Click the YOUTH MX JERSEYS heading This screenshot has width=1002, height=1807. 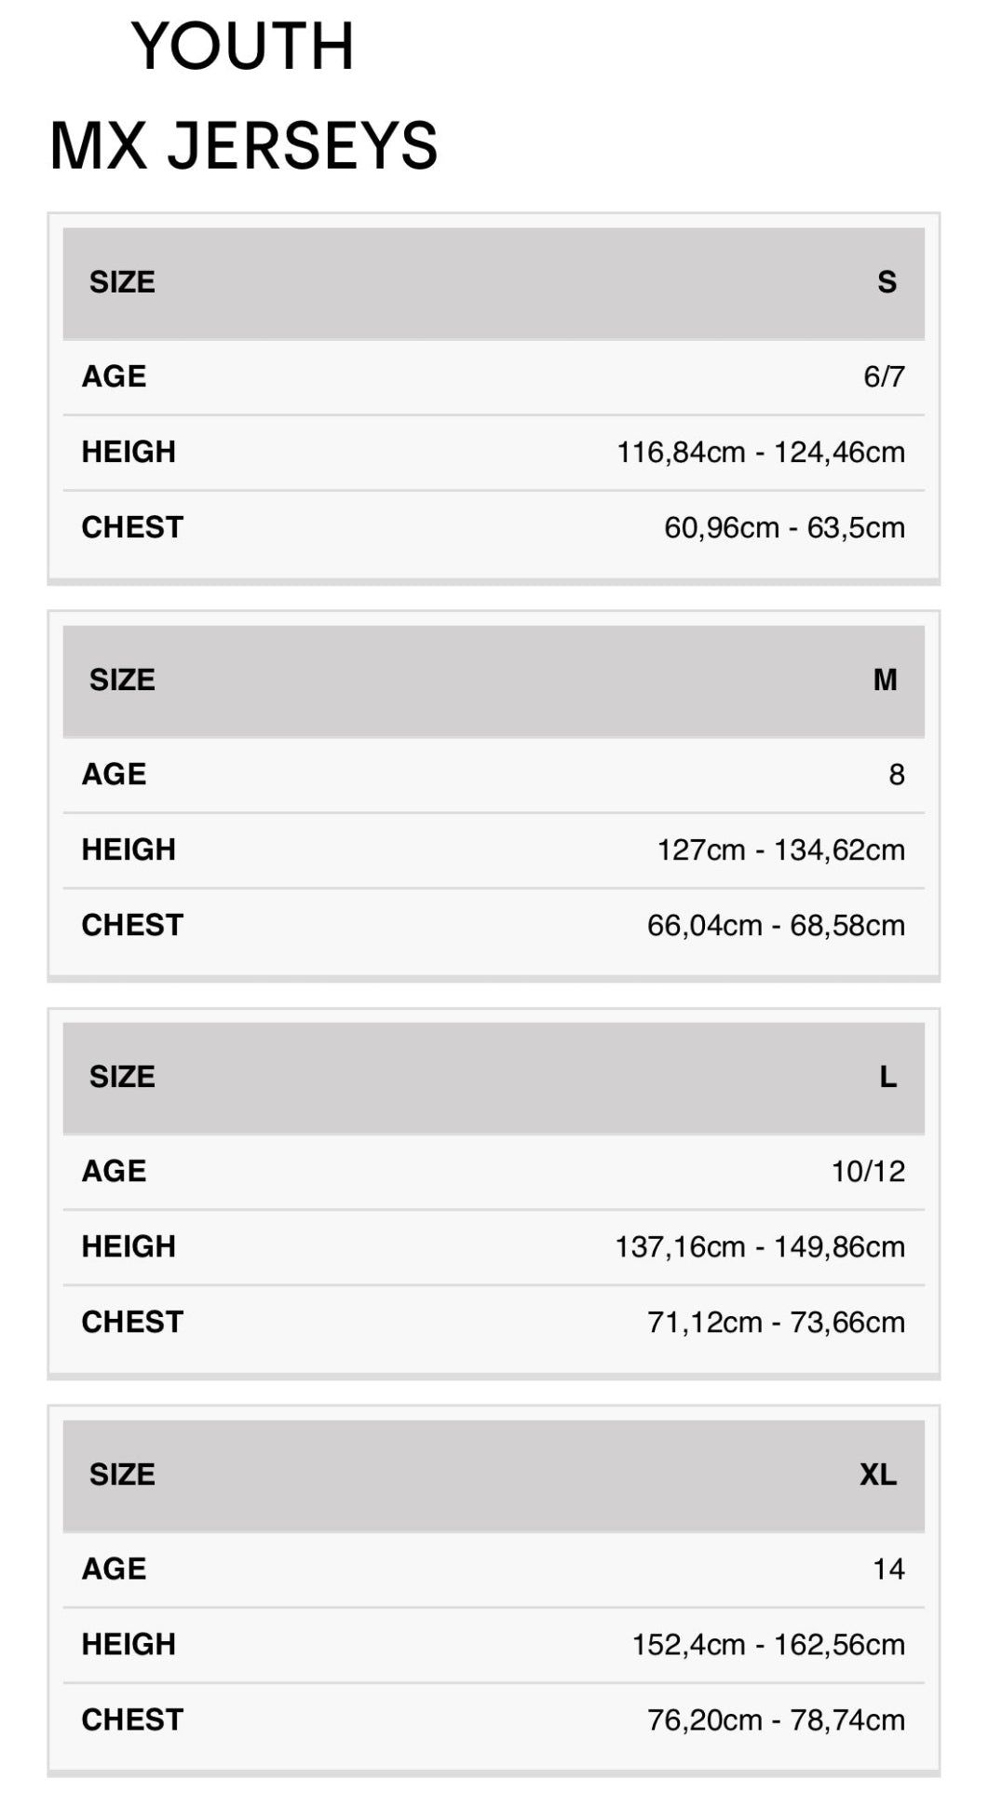pos(243,96)
